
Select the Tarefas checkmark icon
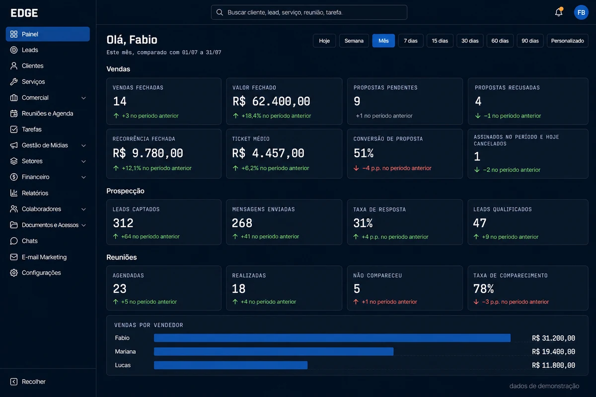[14, 130]
